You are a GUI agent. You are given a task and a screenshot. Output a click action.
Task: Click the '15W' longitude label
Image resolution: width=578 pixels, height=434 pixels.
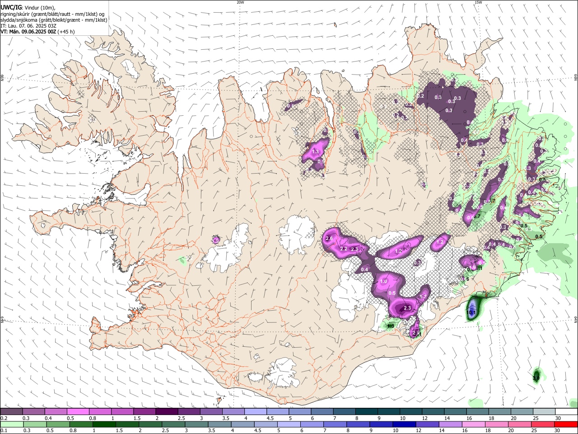(x=478, y=2)
